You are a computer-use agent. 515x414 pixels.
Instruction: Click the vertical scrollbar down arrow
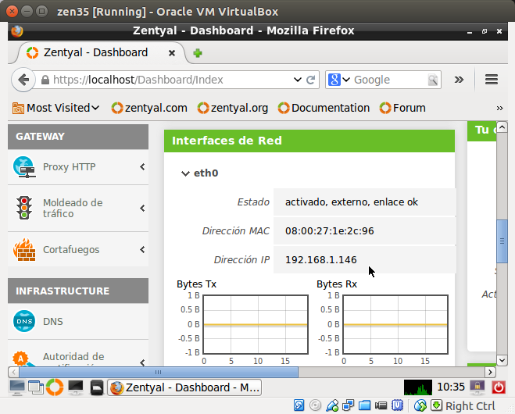click(502, 360)
